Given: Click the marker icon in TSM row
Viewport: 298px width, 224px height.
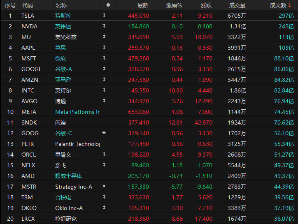Looking at the screenshot, I should 104,197.
